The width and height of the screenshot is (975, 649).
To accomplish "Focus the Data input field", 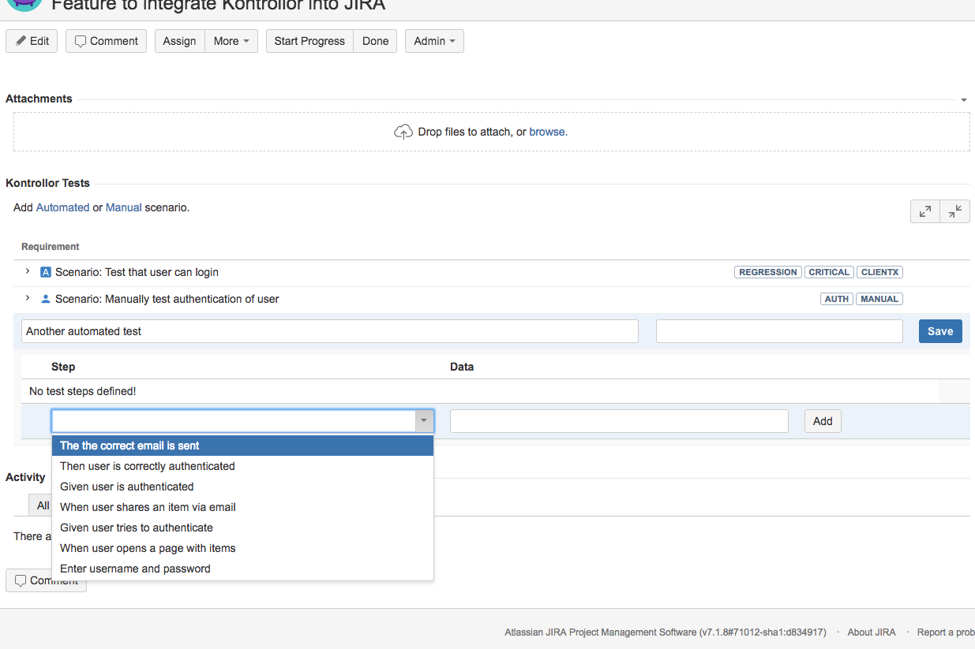I will (619, 421).
